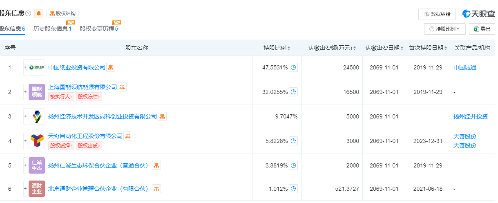The image size is (498, 203).
Task: Click the orange bell alert icon
Action: pyautogui.click(x=39, y=13)
